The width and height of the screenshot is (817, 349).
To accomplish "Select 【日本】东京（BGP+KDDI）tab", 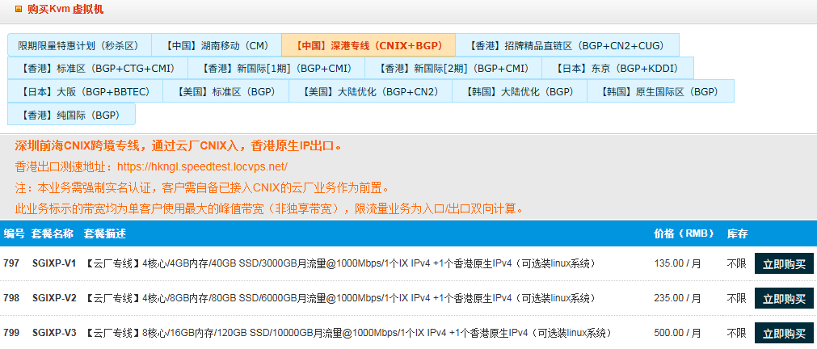I will click(618, 68).
